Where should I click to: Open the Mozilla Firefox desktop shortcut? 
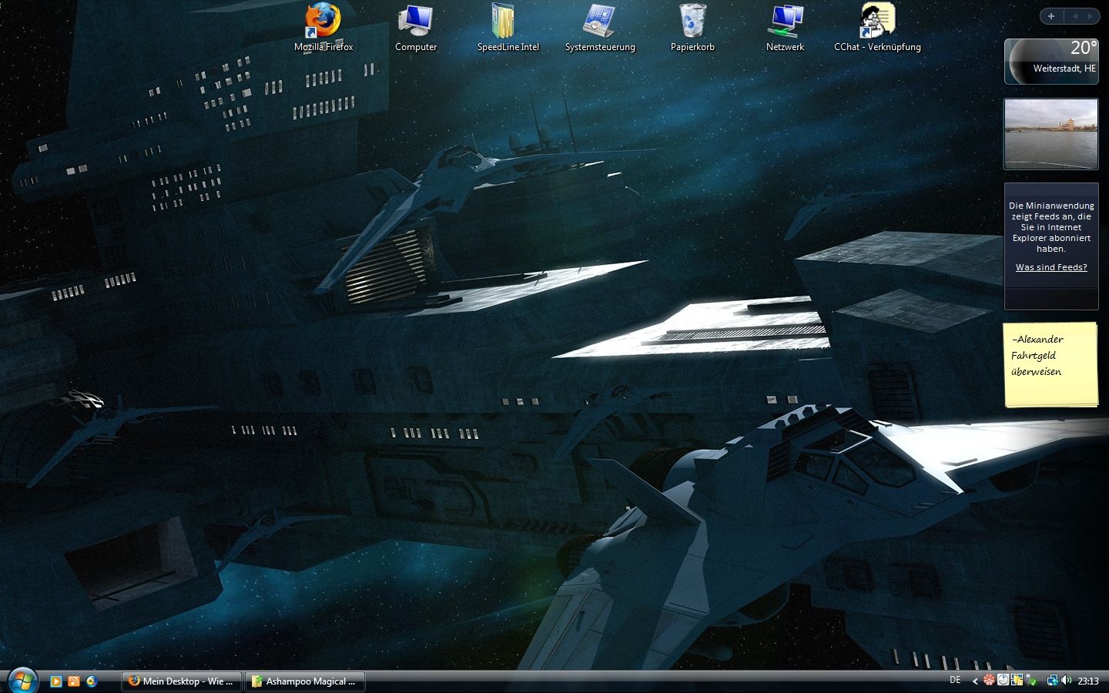pos(323,22)
